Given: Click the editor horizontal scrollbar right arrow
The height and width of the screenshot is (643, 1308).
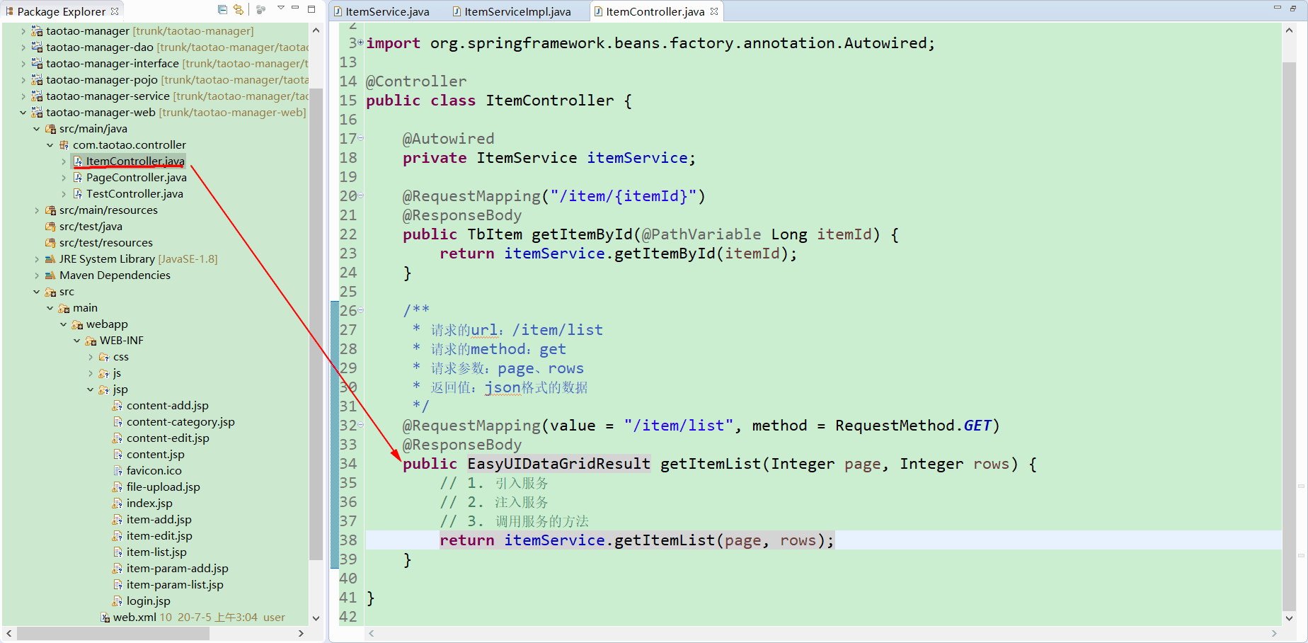Looking at the screenshot, I should coord(1274,634).
